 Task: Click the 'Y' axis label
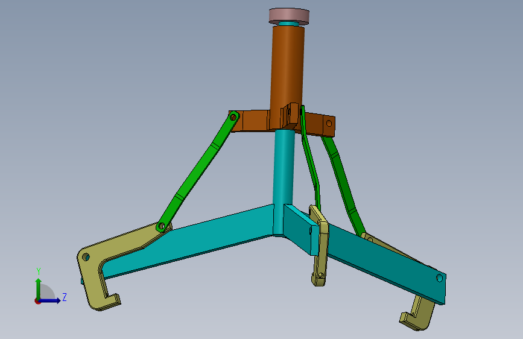coord(39,271)
